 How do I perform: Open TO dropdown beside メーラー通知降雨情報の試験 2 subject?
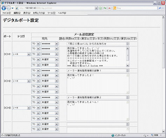coord(36,97)
